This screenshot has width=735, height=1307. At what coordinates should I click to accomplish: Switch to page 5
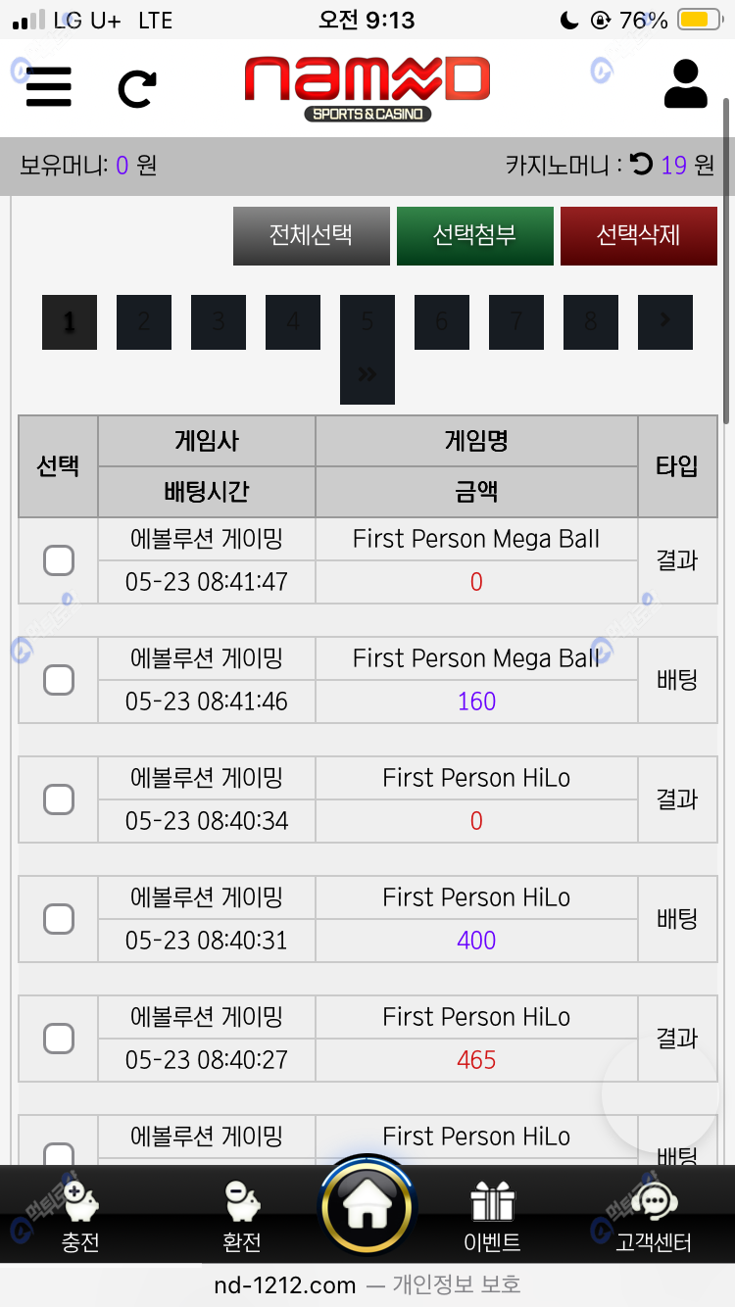pos(367,321)
